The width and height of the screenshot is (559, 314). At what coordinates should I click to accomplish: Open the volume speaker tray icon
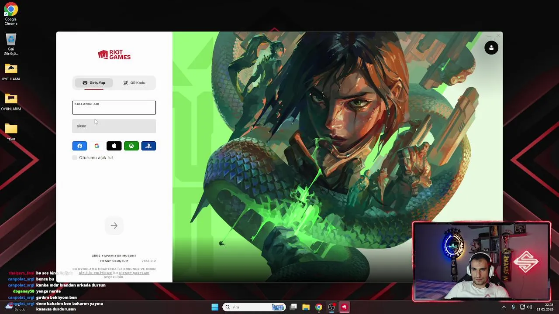tap(530, 307)
